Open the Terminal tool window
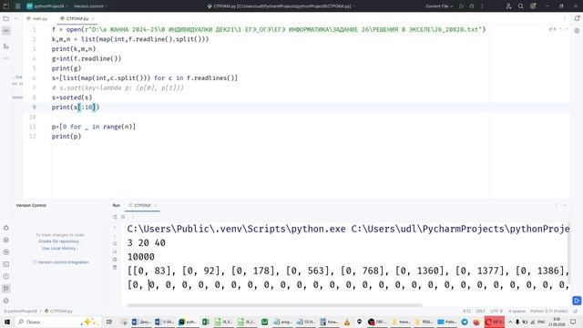Viewport: 583px width, 328px height. tap(6, 264)
